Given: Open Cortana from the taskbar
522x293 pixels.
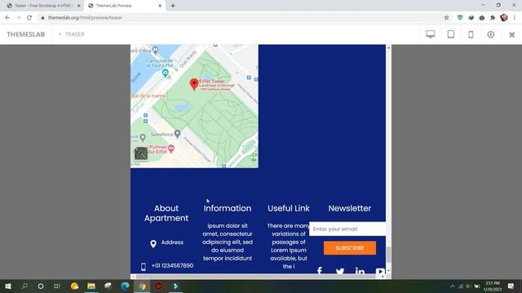Looking at the screenshot, I should (41, 286).
